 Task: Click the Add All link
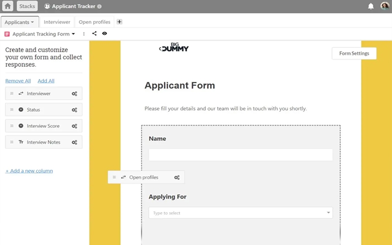[46, 81]
